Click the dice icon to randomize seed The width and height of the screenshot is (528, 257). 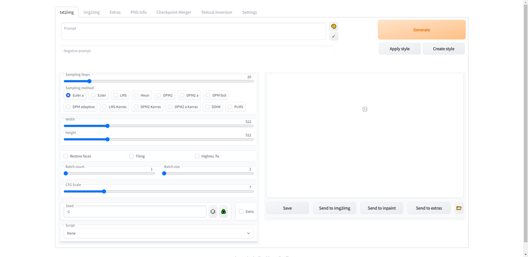213,212
